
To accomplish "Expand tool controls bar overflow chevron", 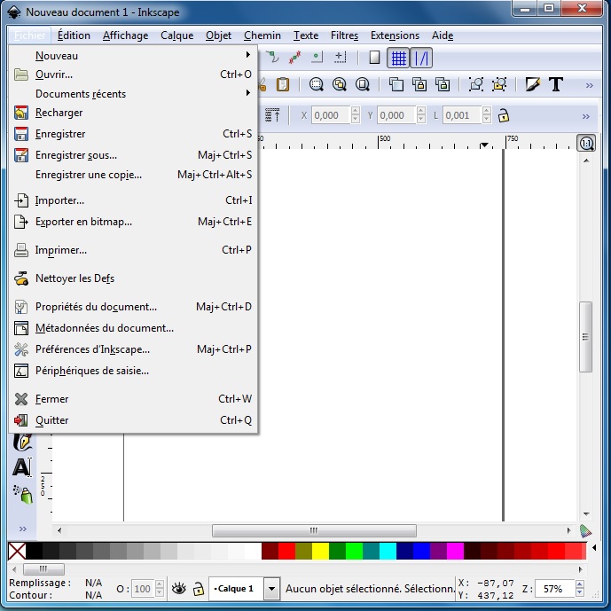I will click(585, 116).
